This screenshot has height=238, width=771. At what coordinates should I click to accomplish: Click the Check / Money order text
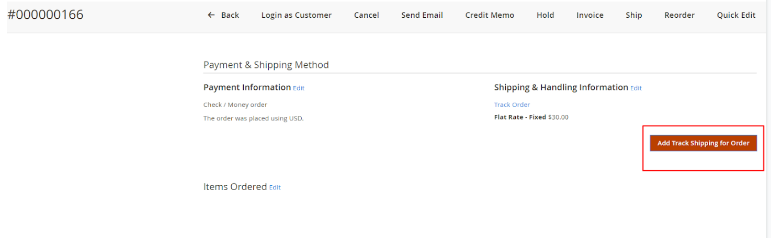[235, 105]
